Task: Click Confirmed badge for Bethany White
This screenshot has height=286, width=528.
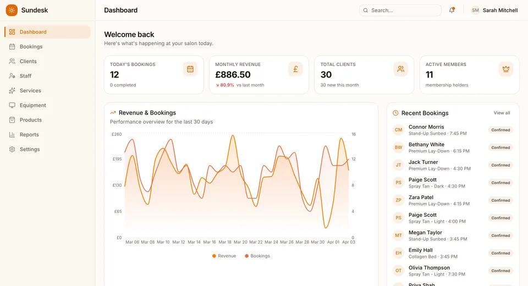Action: pos(501,147)
